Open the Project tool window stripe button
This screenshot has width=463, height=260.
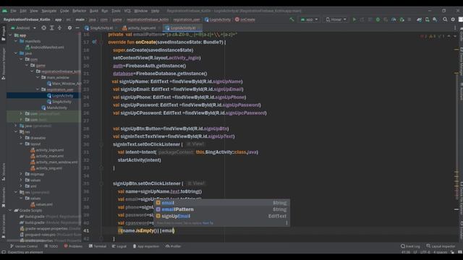click(4, 33)
